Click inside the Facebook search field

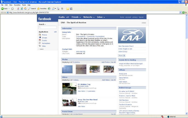[x=48, y=27]
